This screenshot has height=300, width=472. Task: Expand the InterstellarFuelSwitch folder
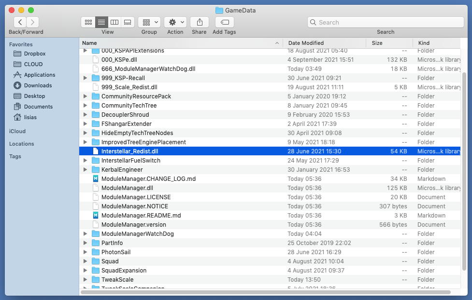tap(85, 161)
